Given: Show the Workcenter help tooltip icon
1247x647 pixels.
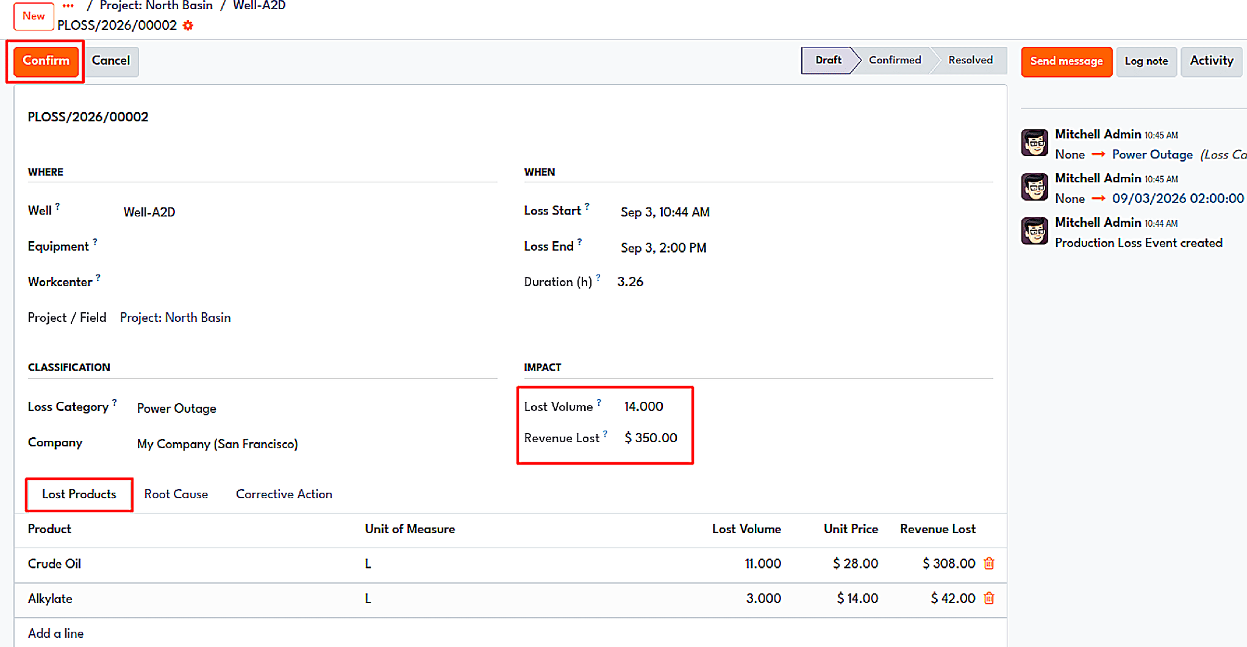Looking at the screenshot, I should pos(98,278).
